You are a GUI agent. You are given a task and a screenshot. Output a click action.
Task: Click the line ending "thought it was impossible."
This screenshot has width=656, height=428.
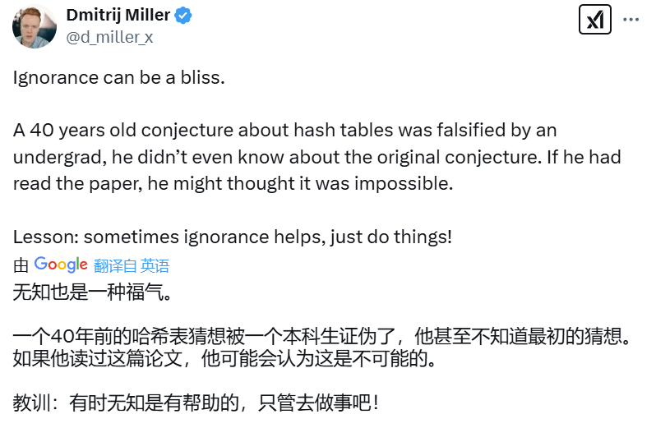tap(233, 183)
